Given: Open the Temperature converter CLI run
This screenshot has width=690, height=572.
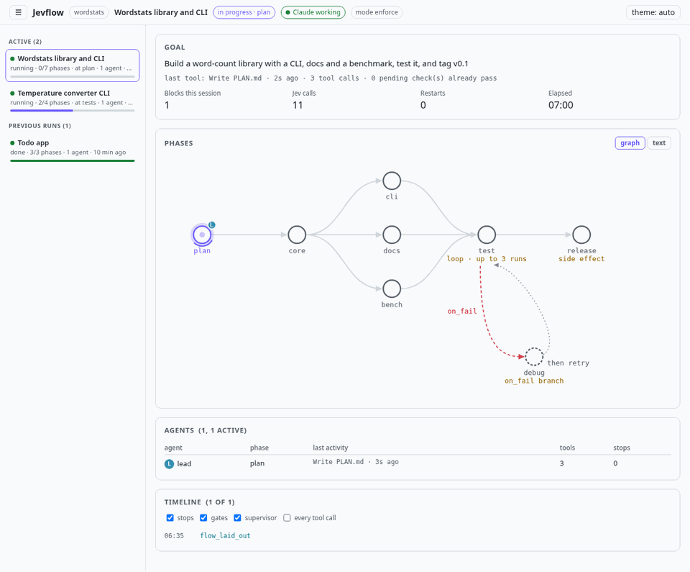Looking at the screenshot, I should click(x=73, y=100).
